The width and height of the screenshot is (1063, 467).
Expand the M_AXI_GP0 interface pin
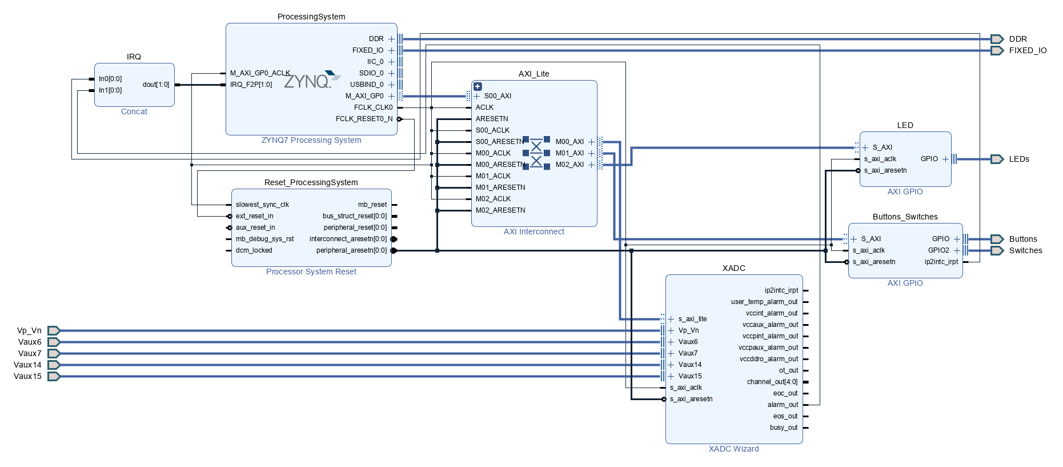[x=391, y=96]
